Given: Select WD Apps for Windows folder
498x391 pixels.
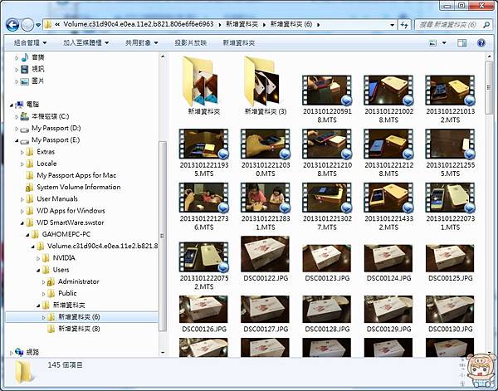Looking at the screenshot, I should (66, 211).
